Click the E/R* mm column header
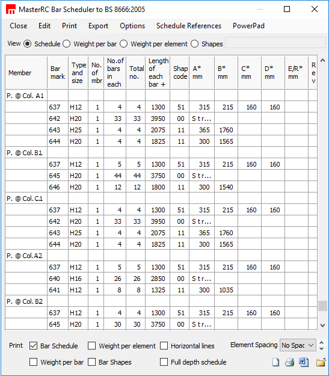 (x=297, y=73)
